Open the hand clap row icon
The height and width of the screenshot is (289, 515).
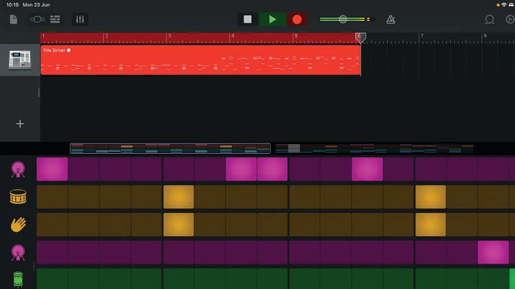click(x=18, y=224)
